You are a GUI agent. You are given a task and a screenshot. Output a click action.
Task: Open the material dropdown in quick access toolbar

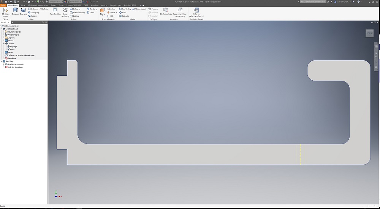tap(56, 2)
